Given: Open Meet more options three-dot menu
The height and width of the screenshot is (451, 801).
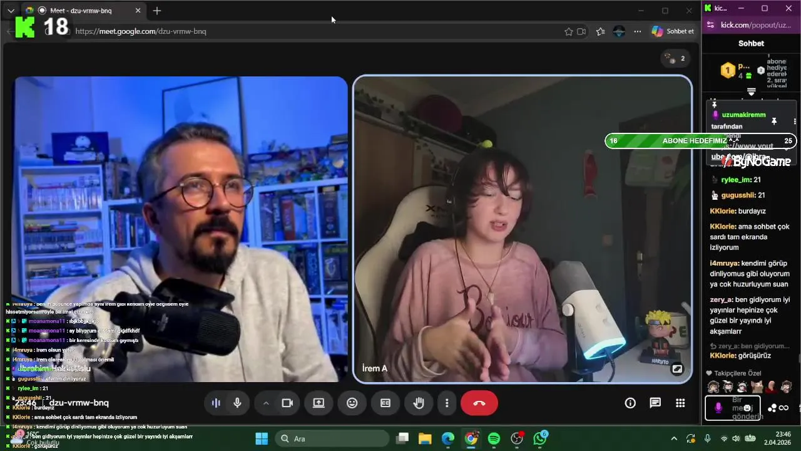Looking at the screenshot, I should 447,403.
